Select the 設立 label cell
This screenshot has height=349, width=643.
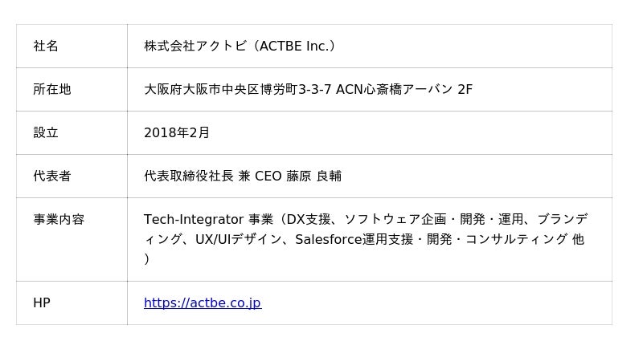pos(46,133)
